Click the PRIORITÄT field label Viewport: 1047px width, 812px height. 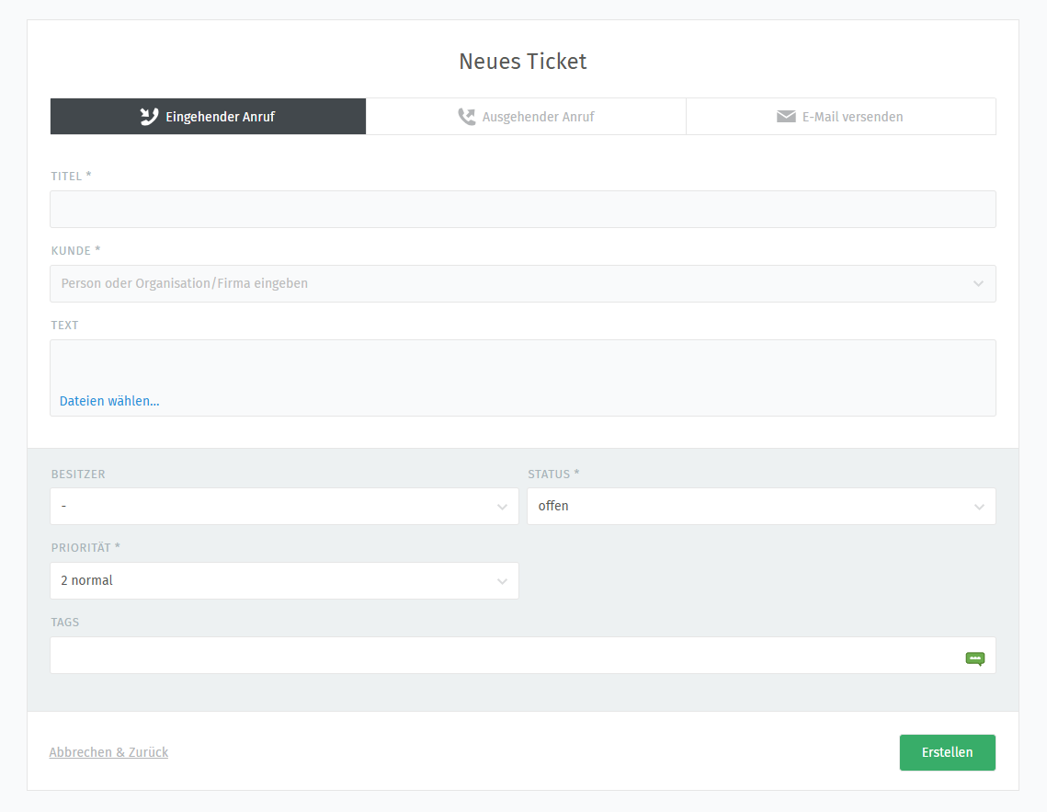point(85,547)
